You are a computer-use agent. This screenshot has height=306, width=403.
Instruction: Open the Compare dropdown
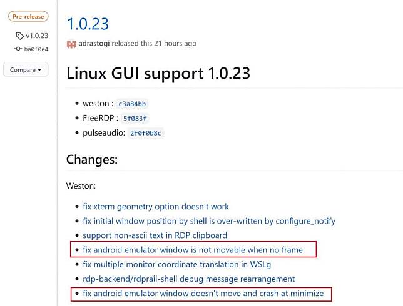[26, 69]
